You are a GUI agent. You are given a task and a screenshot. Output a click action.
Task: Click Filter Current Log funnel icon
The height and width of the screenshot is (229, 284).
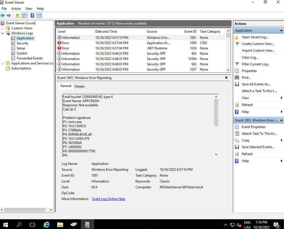point(237,64)
